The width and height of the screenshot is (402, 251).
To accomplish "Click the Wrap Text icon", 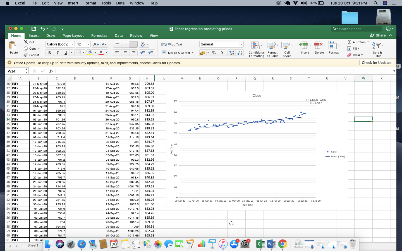I will click(164, 44).
